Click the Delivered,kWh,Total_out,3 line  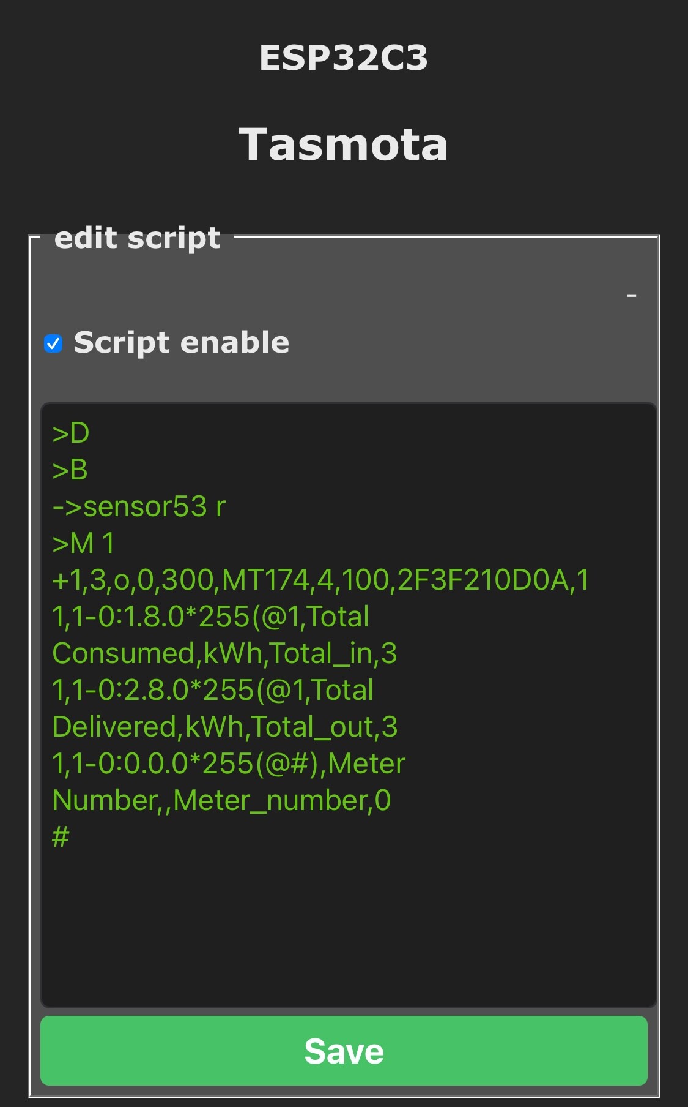225,727
